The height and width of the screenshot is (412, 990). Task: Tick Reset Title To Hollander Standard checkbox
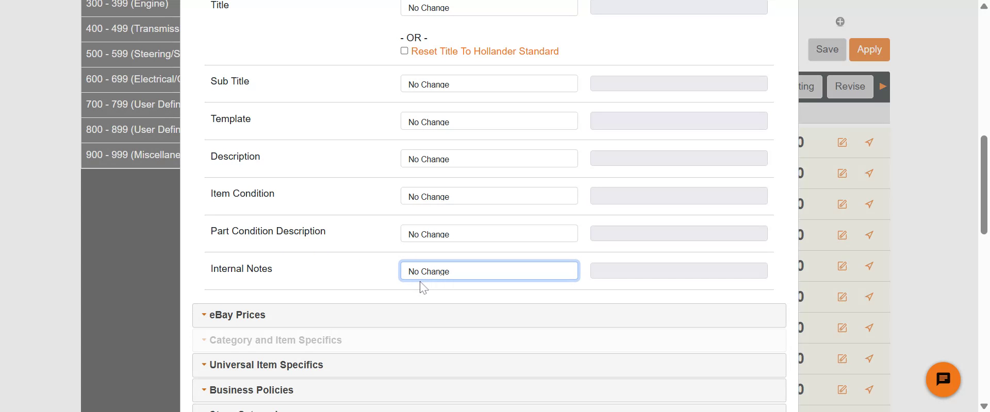tap(404, 50)
